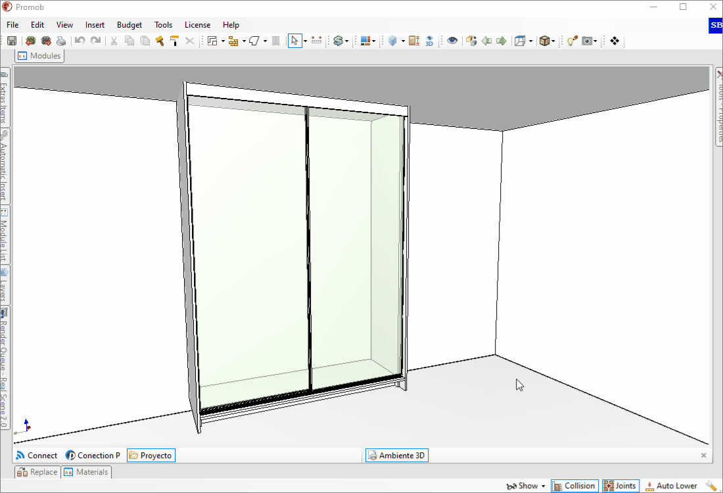Viewport: 723px width, 493px height.
Task: Open the Materials panel tab
Action: click(87, 472)
